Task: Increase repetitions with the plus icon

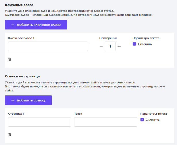Action: [x=119, y=47]
